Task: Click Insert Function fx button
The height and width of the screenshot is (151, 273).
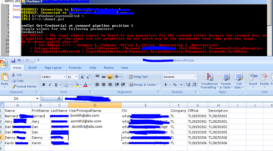Action: click(x=59, y=98)
